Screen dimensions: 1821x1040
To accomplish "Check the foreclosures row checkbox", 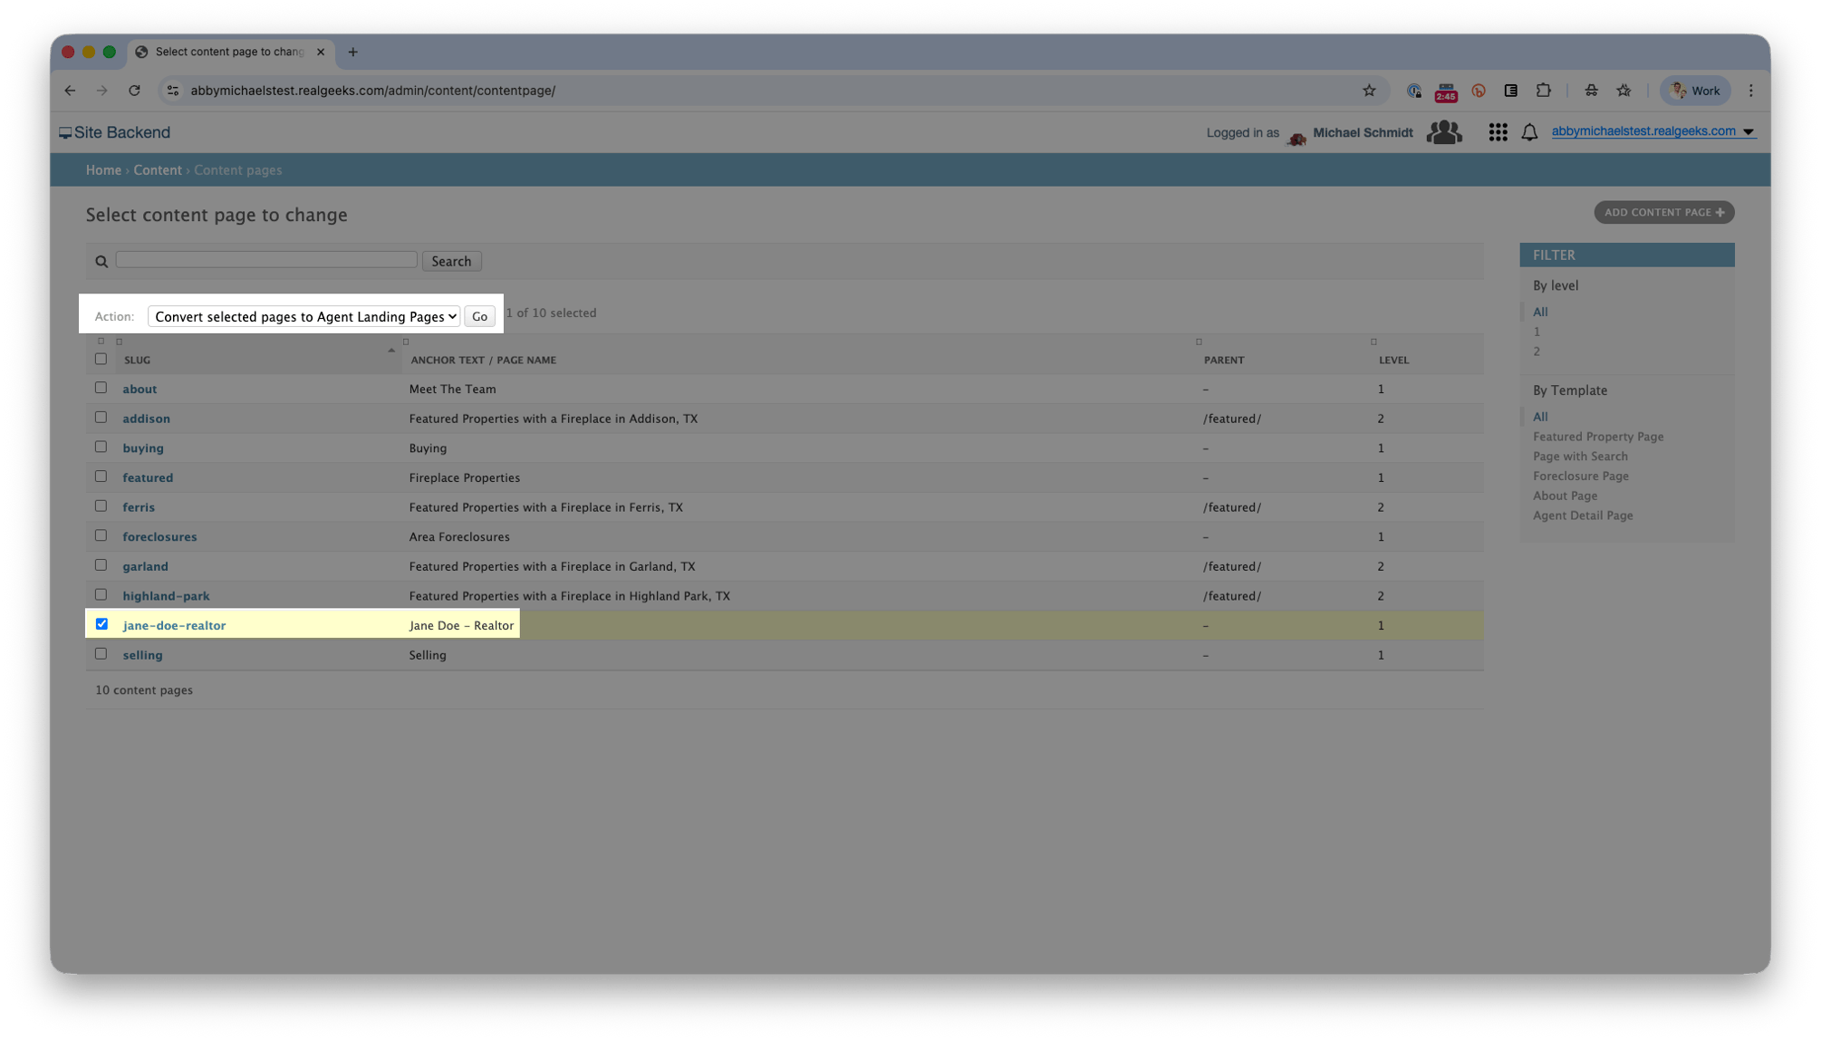I will (x=101, y=535).
